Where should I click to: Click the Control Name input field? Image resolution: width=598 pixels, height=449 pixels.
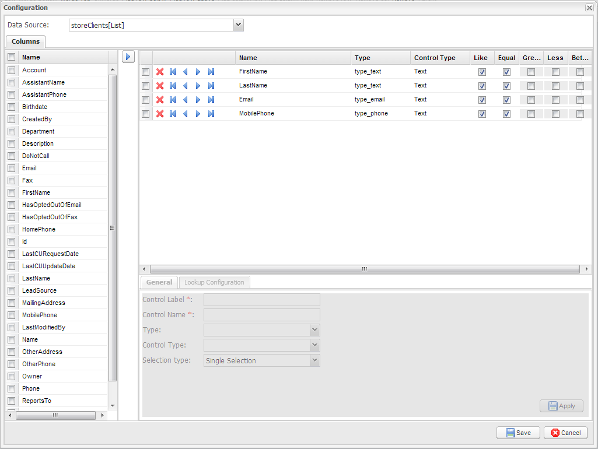tap(261, 315)
